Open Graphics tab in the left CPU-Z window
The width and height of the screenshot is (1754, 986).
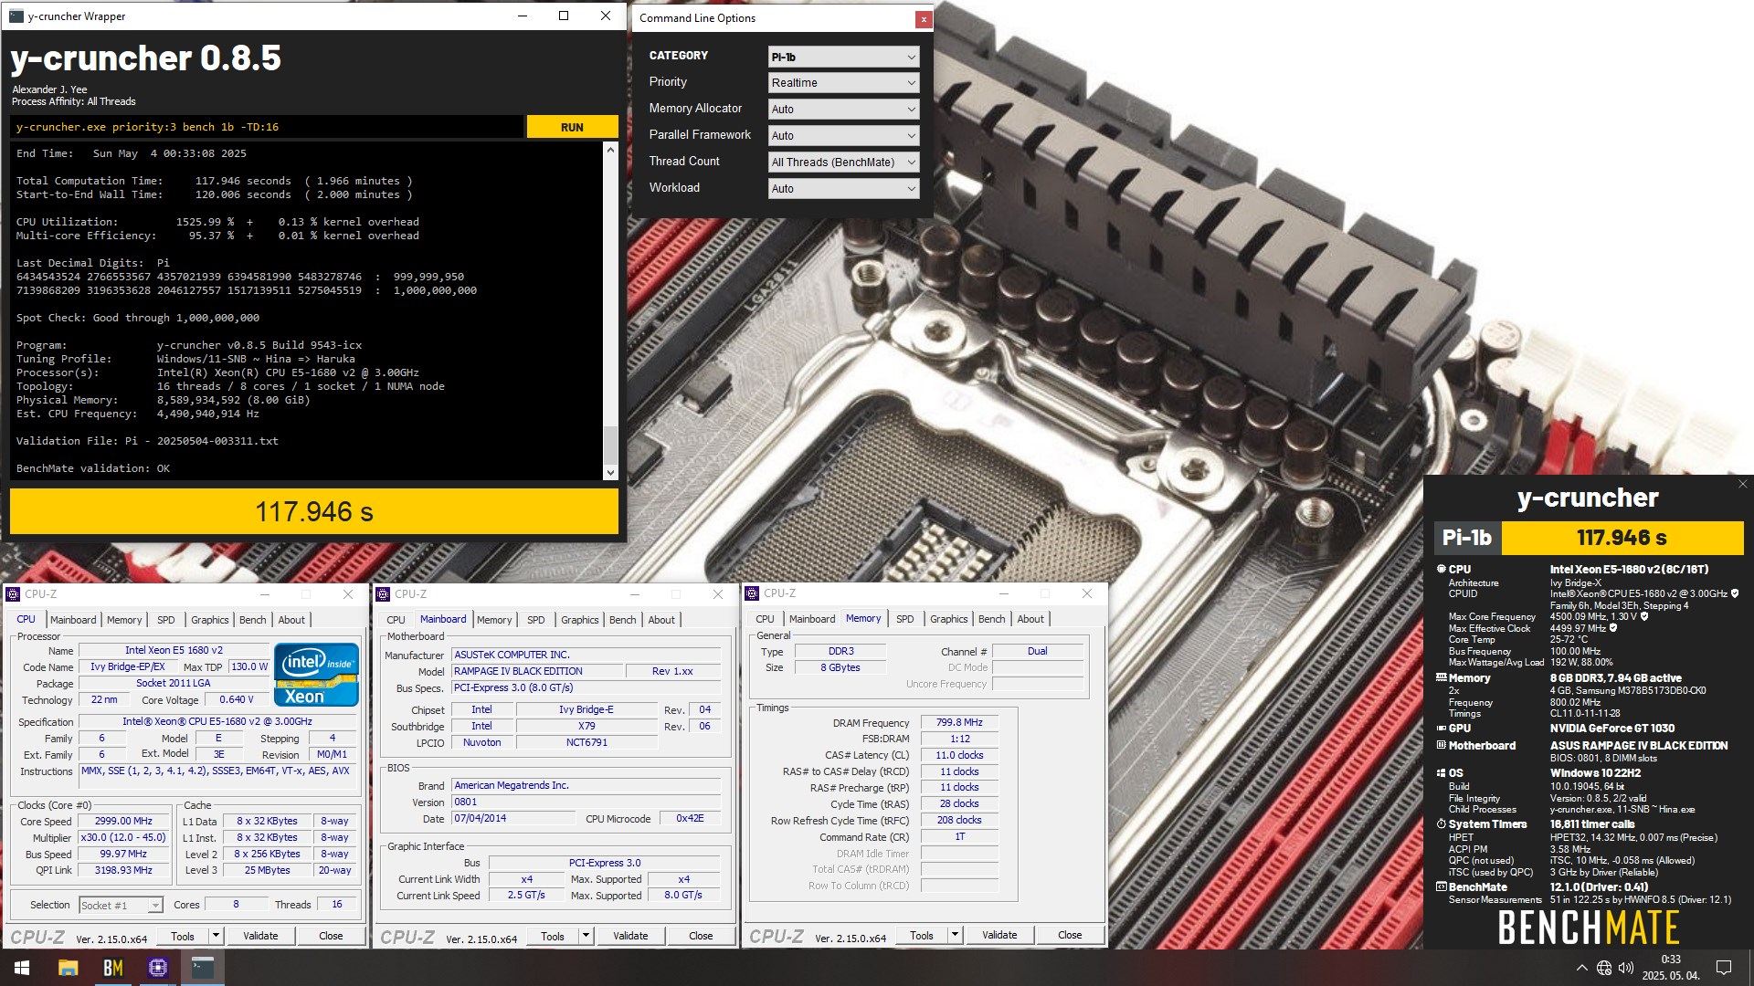coord(209,620)
